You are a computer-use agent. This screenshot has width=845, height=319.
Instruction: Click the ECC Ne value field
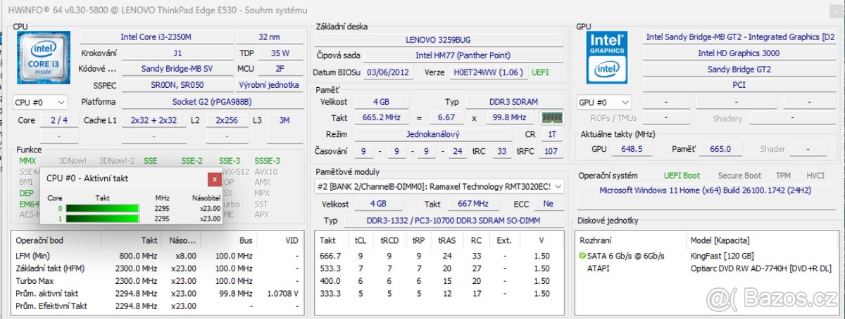[x=549, y=204]
